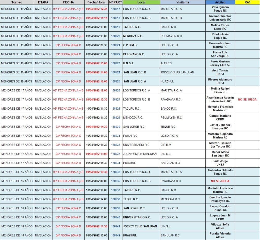Select the date cell 08/04/2022 20:30

pos(96,45)
